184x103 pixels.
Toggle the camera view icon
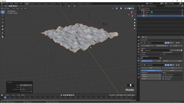coord(135,25)
